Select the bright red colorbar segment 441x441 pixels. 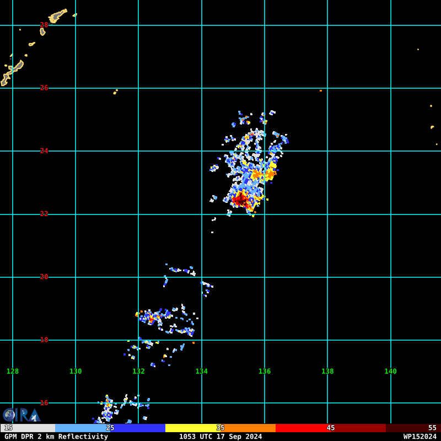[x=303, y=428]
